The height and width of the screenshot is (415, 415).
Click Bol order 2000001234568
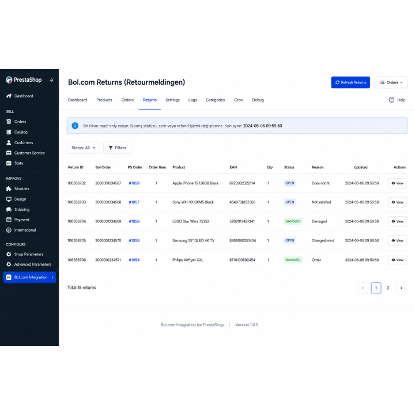[108, 202]
